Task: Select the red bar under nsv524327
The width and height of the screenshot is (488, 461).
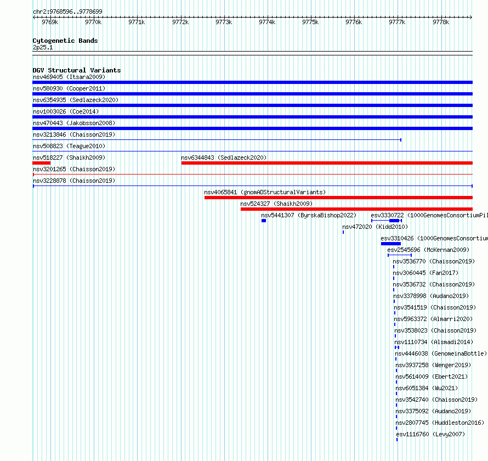Action: [x=356, y=209]
